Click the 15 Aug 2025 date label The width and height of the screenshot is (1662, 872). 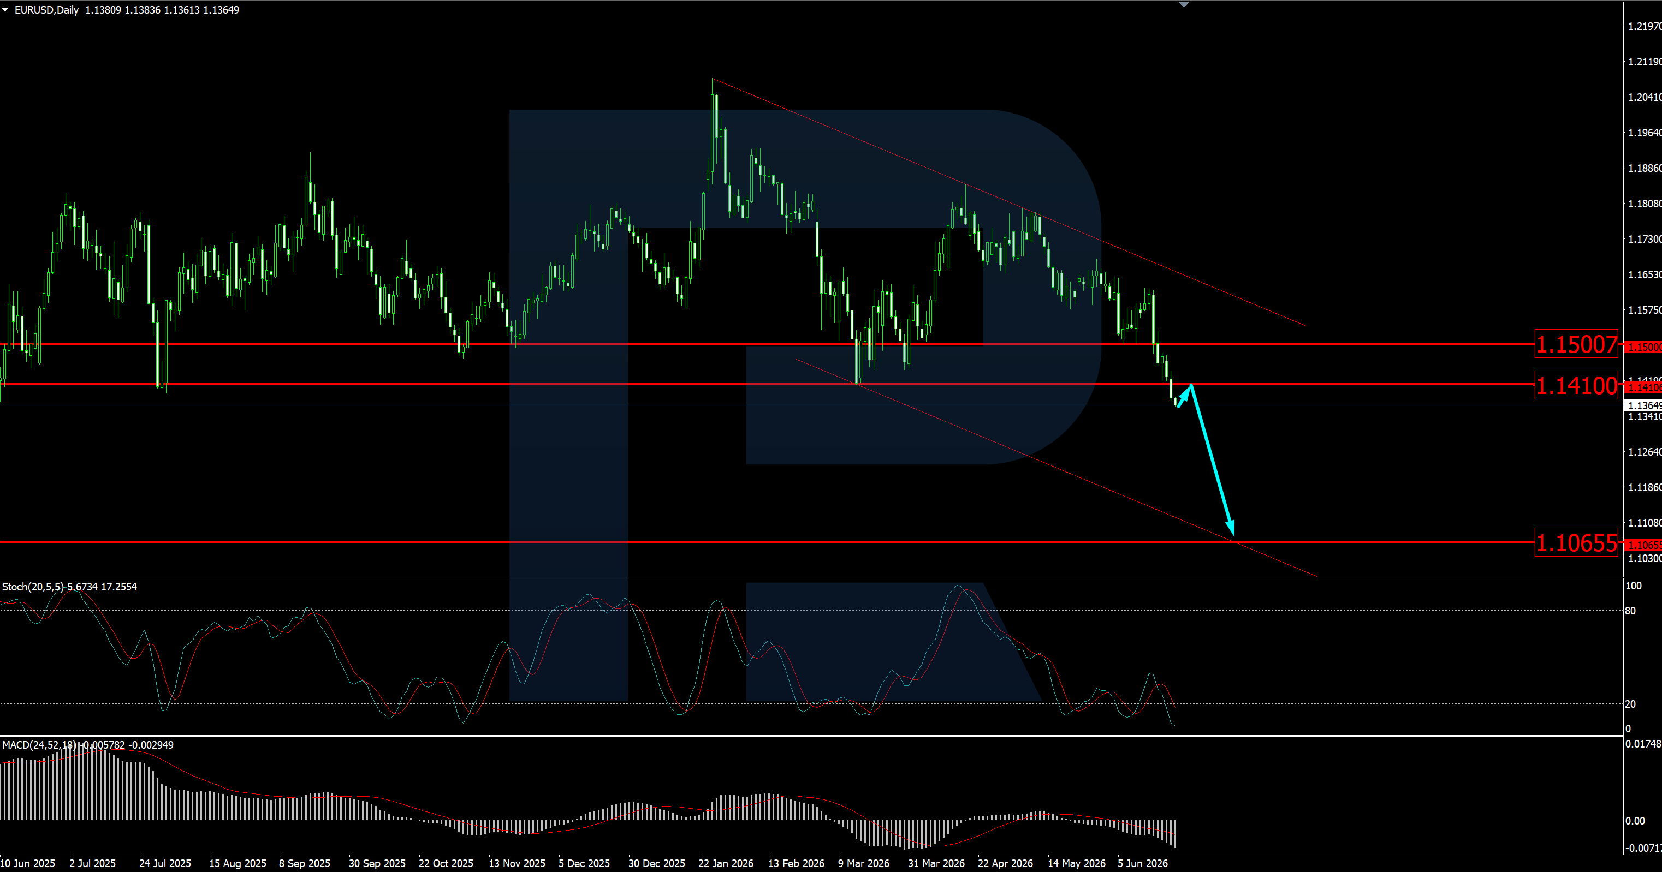(x=238, y=864)
